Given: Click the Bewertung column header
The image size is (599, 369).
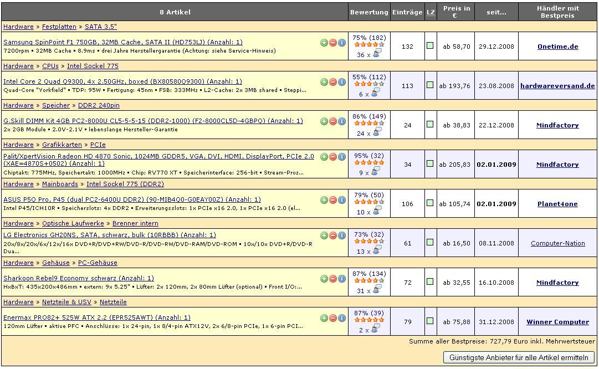Looking at the screenshot, I should (369, 12).
